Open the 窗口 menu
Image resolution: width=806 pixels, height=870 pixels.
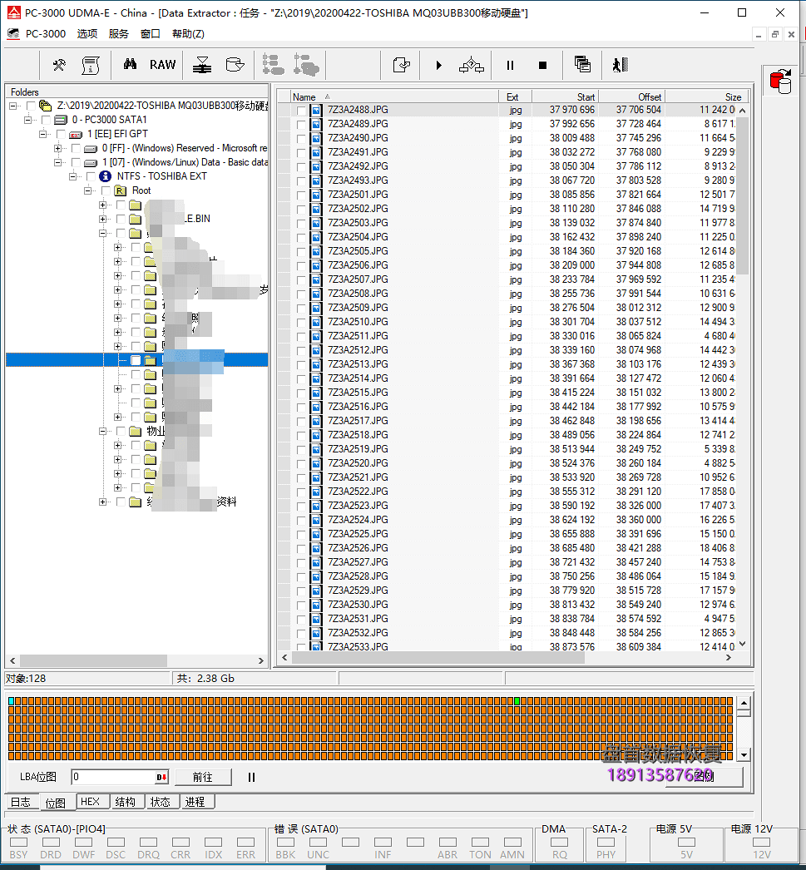click(x=151, y=34)
